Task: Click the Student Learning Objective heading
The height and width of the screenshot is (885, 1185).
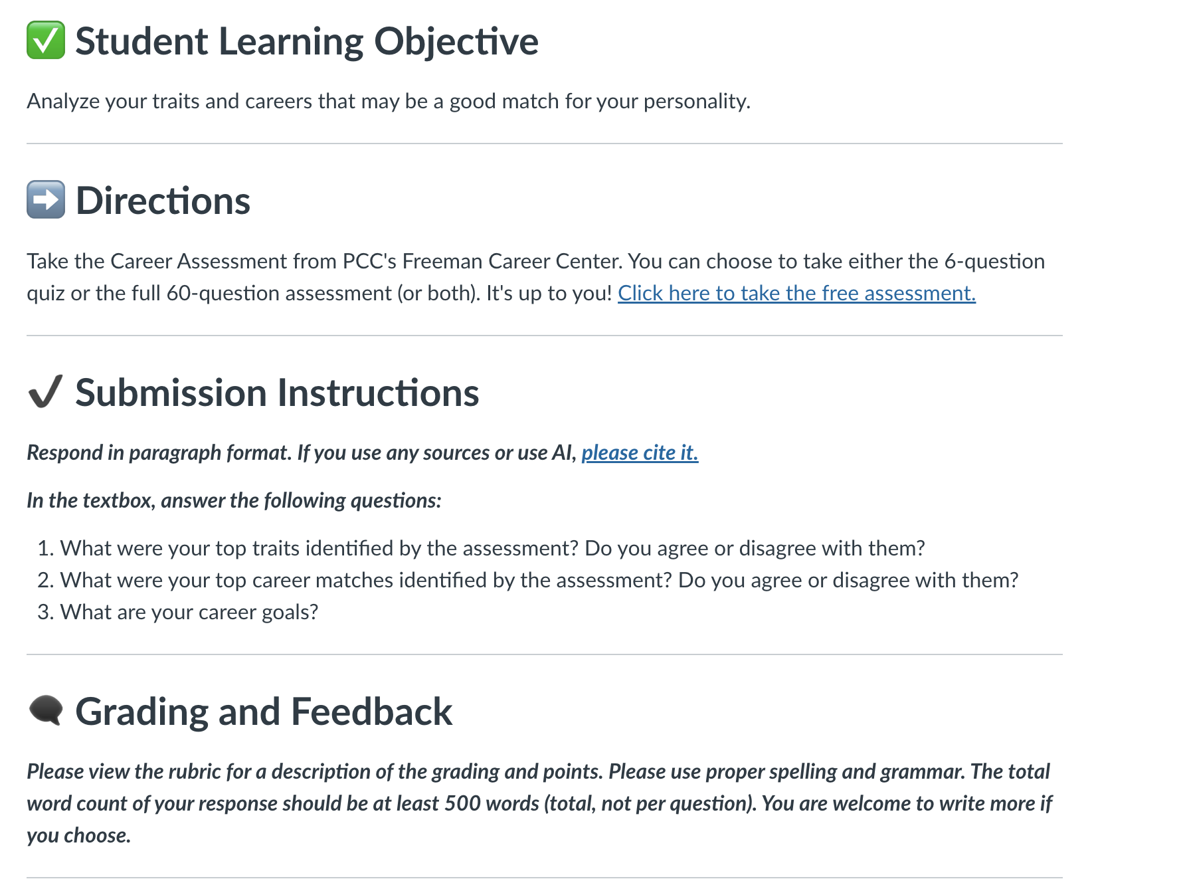Action: [307, 41]
